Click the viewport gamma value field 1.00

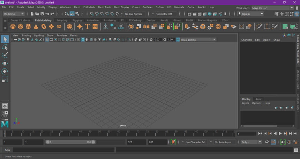pos(171,40)
